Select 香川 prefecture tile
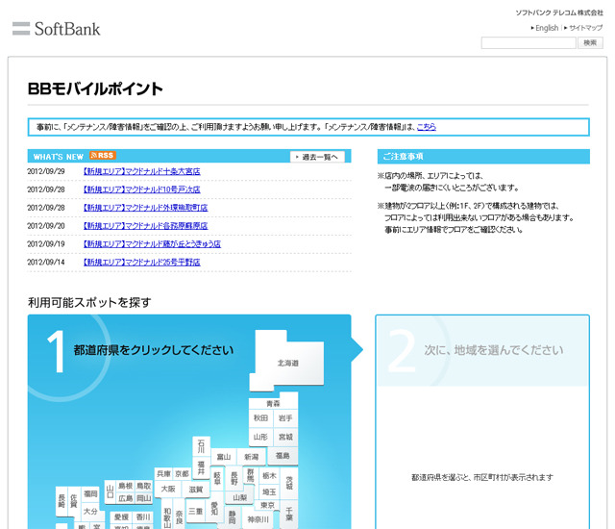Image resolution: width=615 pixels, height=529 pixels. point(143,517)
